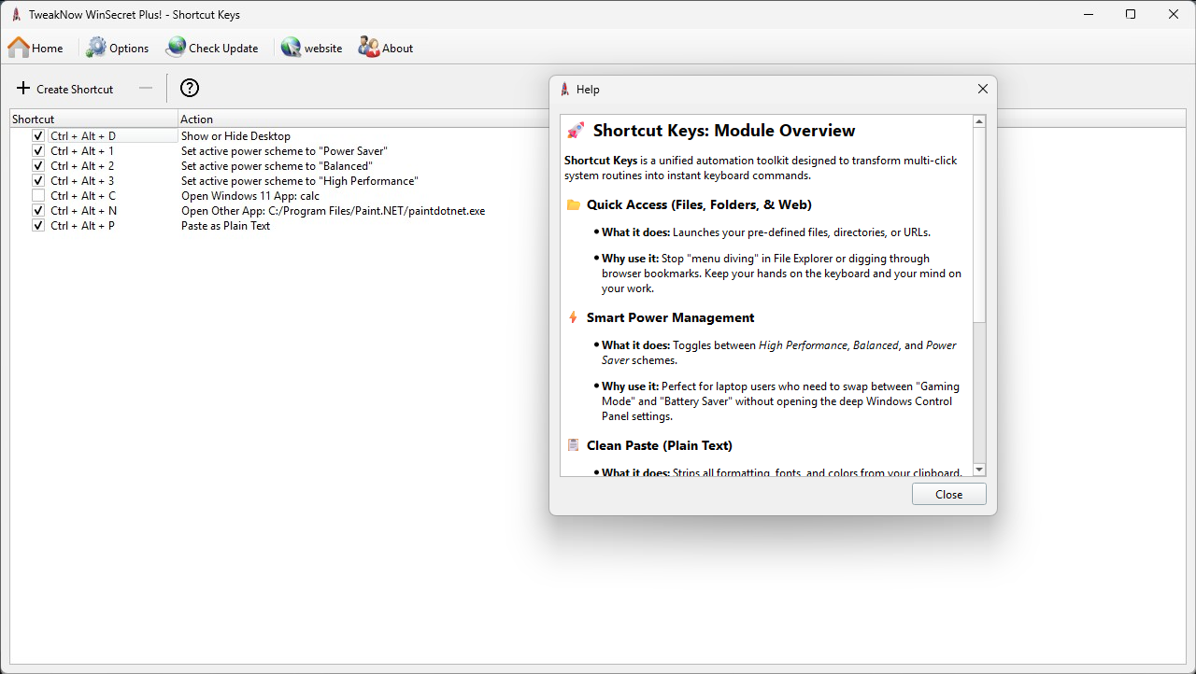The height and width of the screenshot is (674, 1196).
Task: Enable the Ctrl + Alt + C checkbox
Action: pyautogui.click(x=38, y=196)
